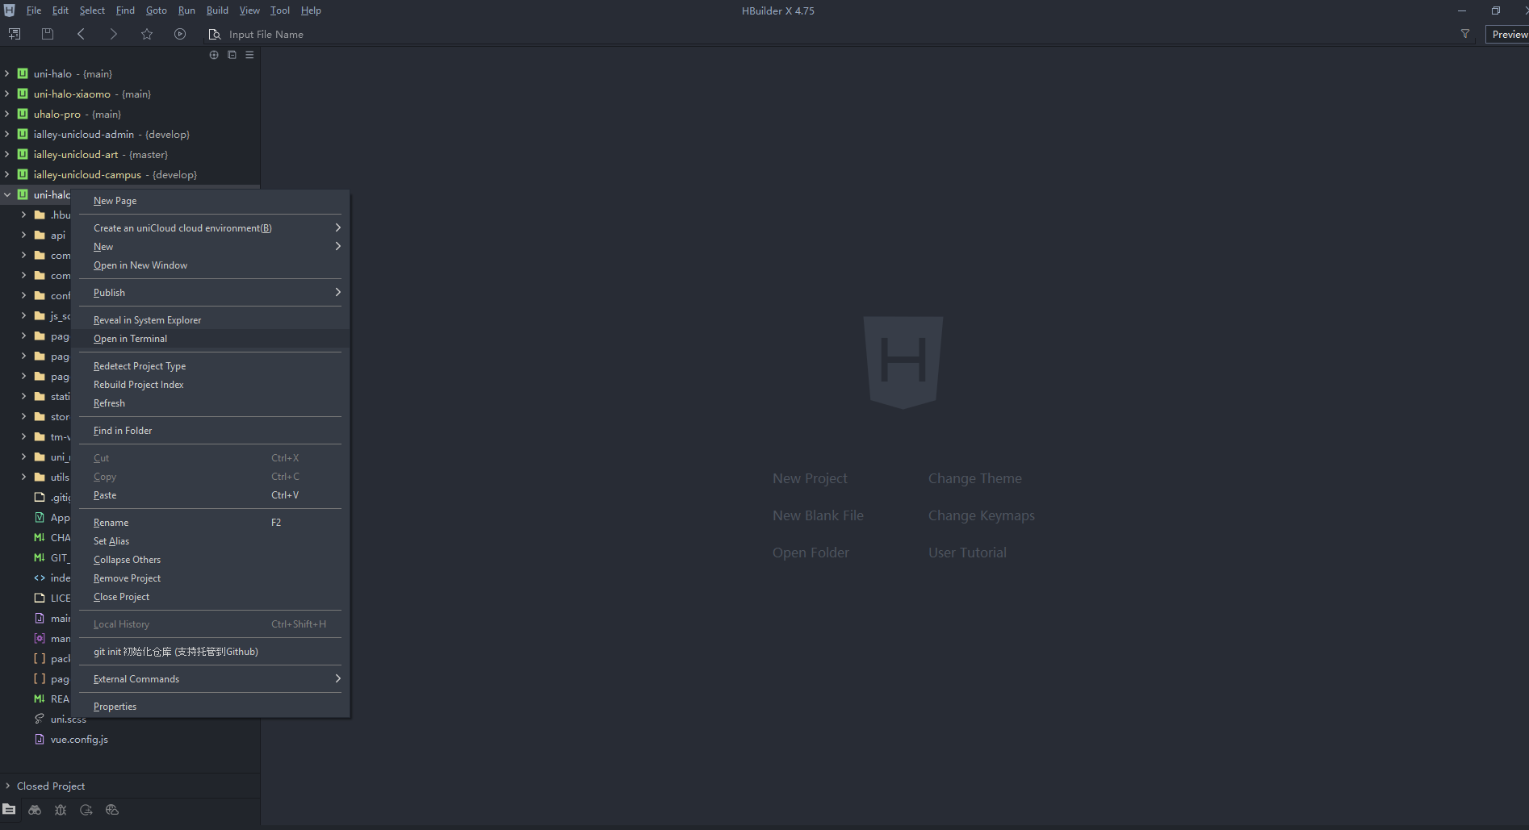Expand the utils folder
Screen dimensions: 1529x830
click(x=23, y=477)
